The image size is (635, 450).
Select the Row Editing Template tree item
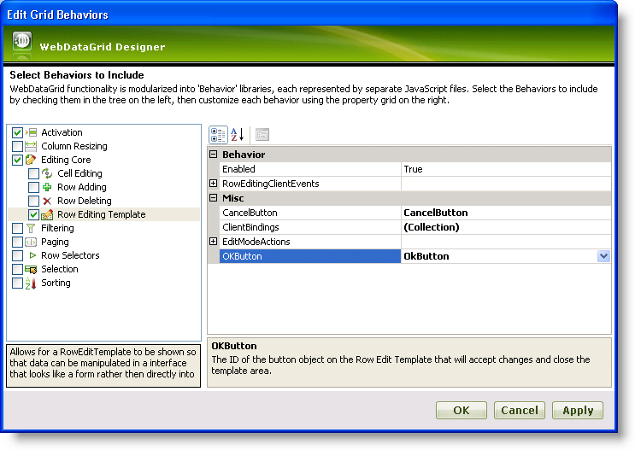(x=101, y=214)
